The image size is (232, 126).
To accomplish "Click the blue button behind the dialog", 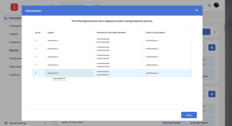I will click(x=206, y=32).
